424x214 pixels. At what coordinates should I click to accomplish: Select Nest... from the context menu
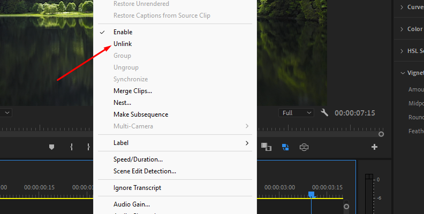click(122, 103)
